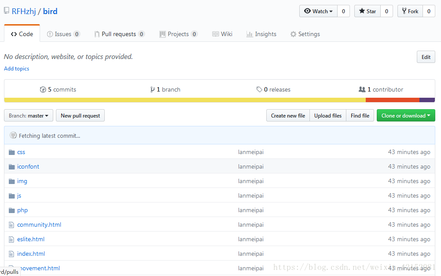
Task: Click the avatar beside Fetching latest commit
Action: click(x=13, y=135)
